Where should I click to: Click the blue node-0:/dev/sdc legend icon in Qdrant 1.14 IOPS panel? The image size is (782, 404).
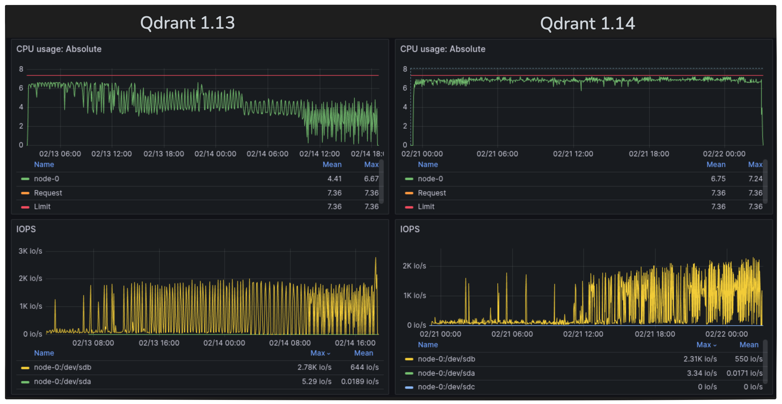pyautogui.click(x=409, y=387)
